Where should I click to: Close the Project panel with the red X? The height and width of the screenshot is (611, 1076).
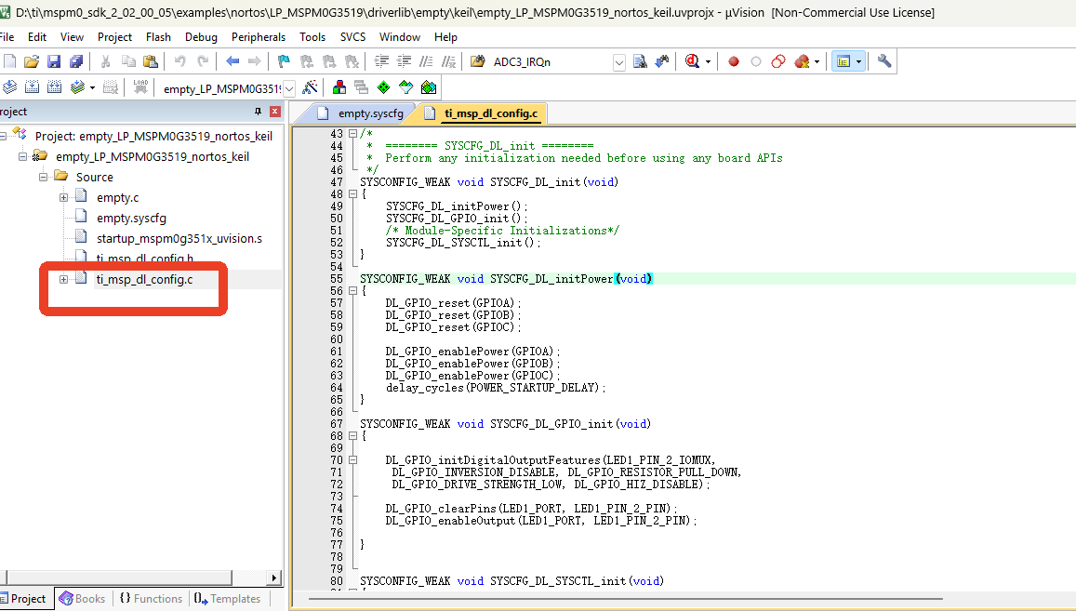click(x=275, y=112)
